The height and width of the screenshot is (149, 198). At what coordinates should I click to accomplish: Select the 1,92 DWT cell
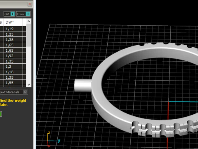13,55
